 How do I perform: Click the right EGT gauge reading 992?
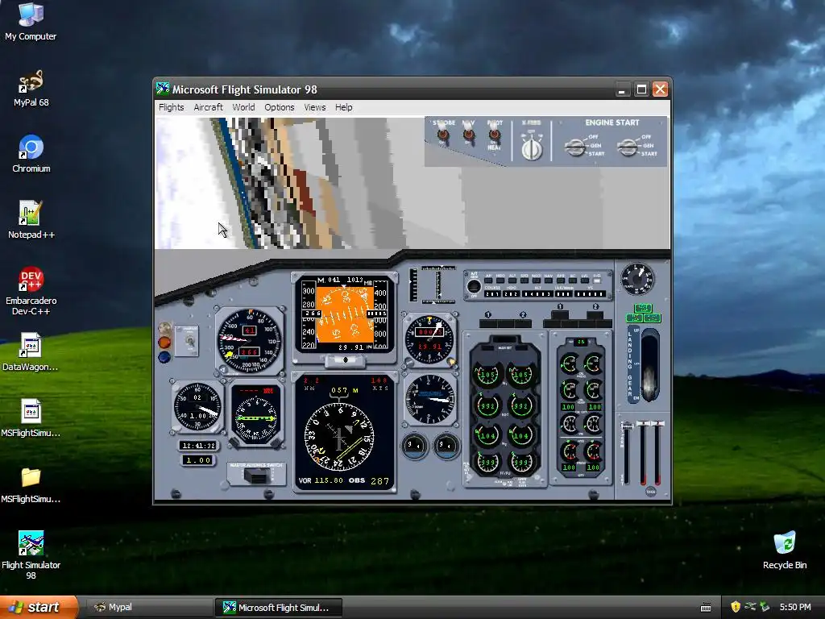tap(521, 406)
